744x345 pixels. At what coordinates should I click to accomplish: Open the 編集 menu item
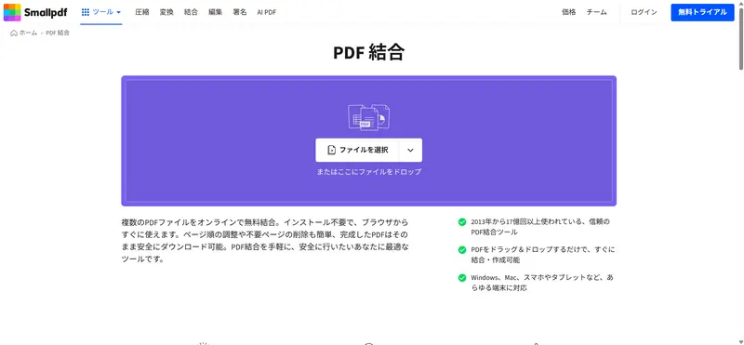216,12
